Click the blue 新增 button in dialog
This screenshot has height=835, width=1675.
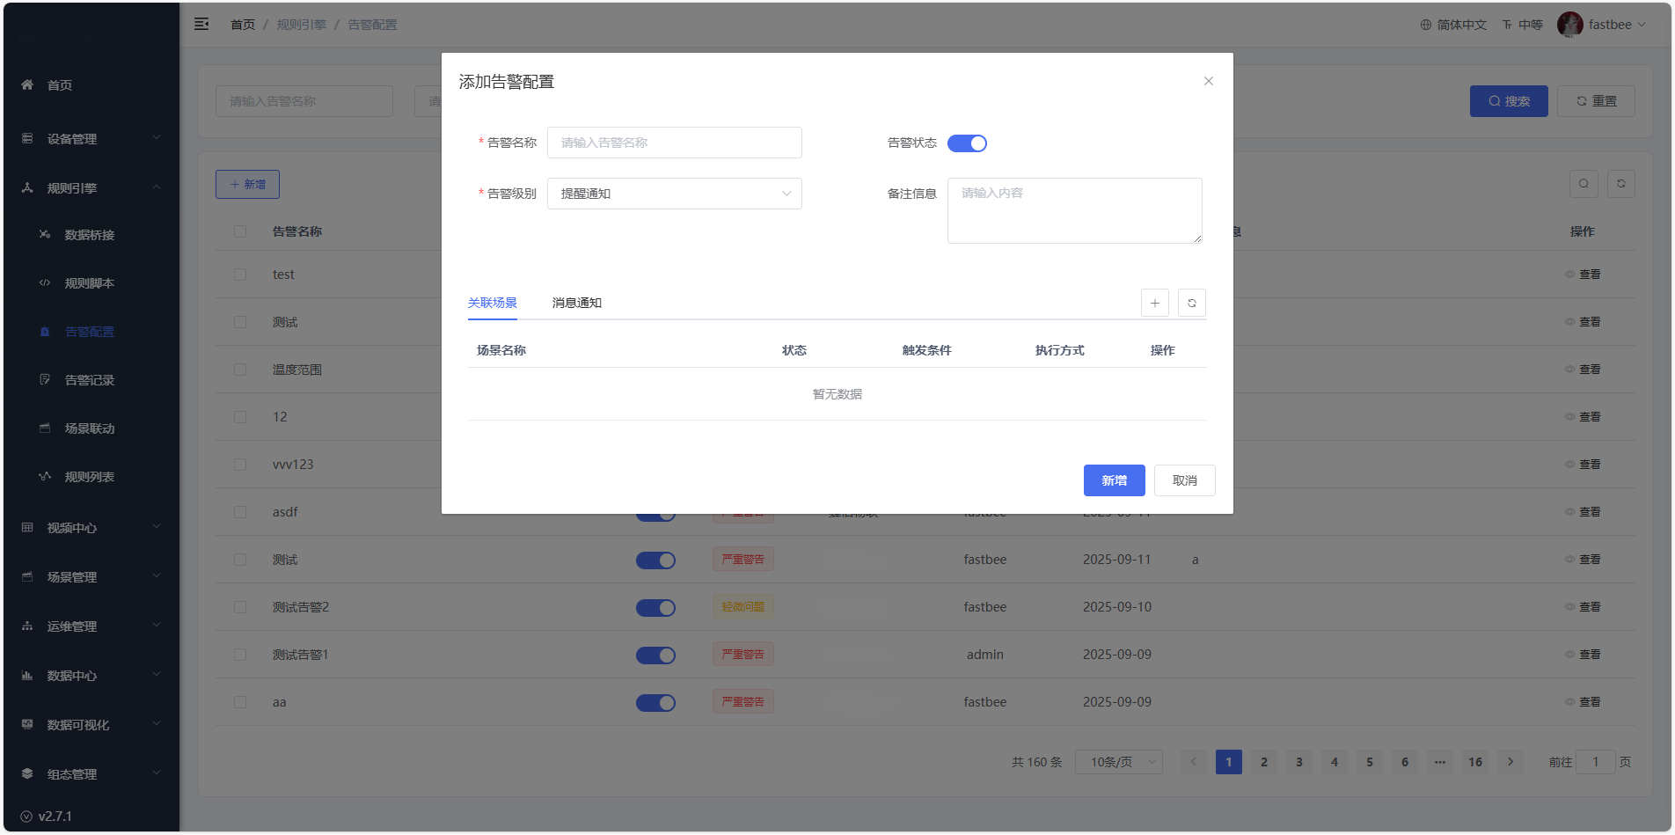pos(1114,480)
